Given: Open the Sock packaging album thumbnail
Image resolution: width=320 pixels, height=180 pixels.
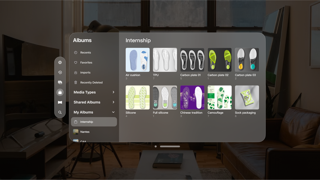Looking at the screenshot, I should (x=247, y=97).
